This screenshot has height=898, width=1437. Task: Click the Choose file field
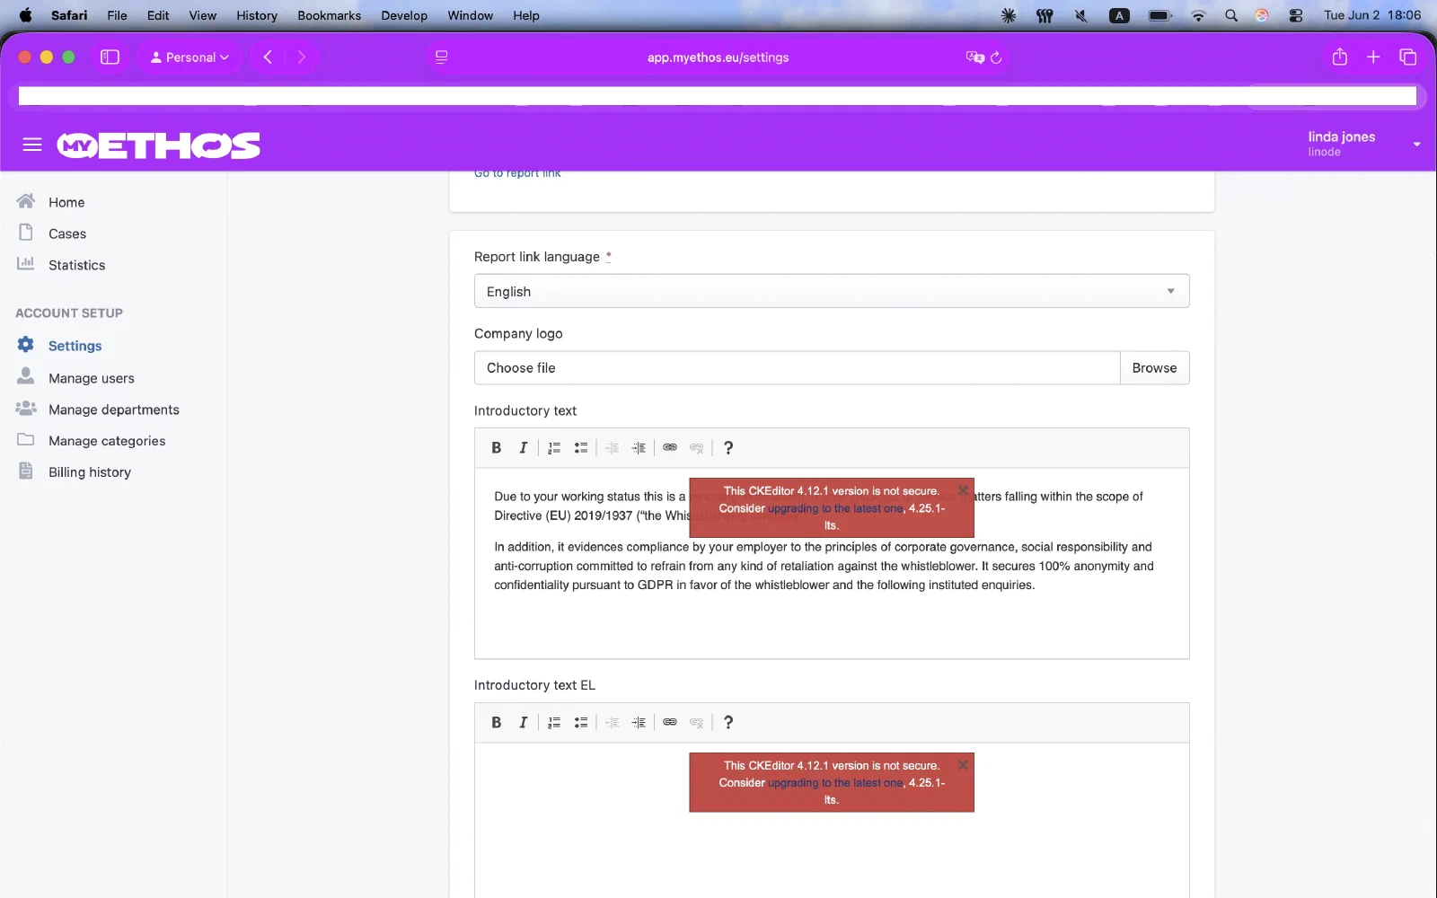pos(797,368)
